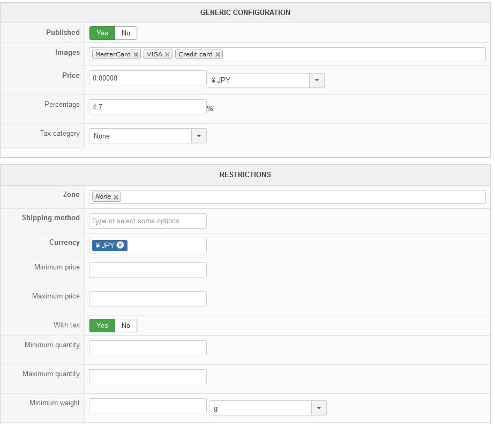The height and width of the screenshot is (424, 495).
Task: Focus the Percentage input field
Action: [147, 107]
